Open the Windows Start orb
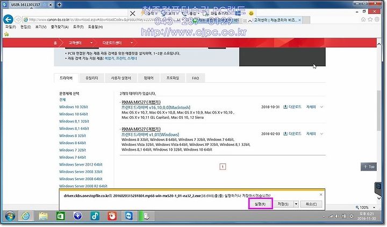The width and height of the screenshot is (387, 227). click(10, 216)
